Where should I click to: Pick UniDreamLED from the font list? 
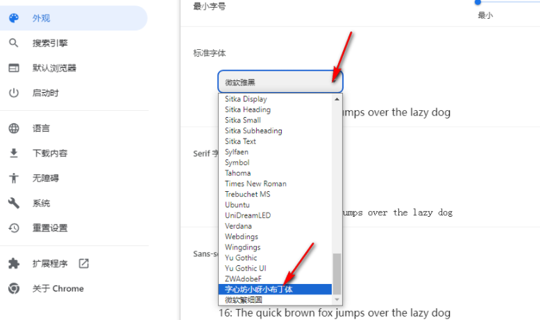(x=275, y=215)
